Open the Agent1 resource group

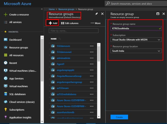60,64
